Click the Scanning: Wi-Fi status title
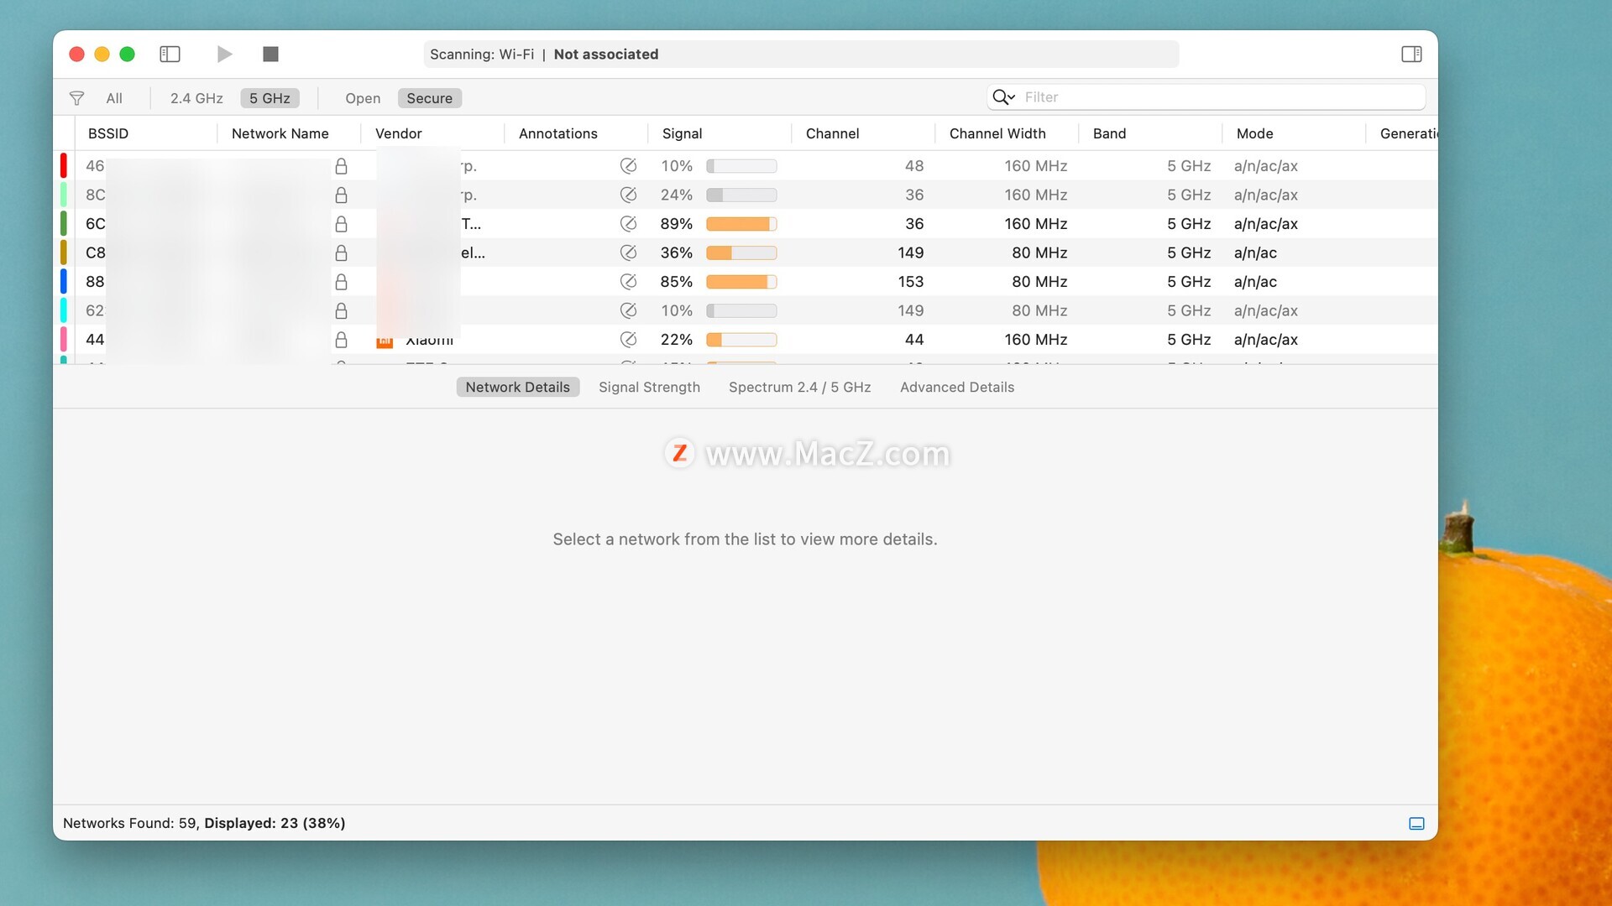This screenshot has height=906, width=1612. point(544,55)
